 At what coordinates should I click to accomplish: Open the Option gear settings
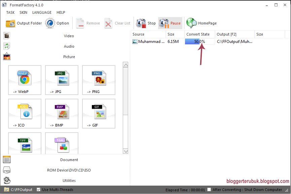click(x=50, y=23)
